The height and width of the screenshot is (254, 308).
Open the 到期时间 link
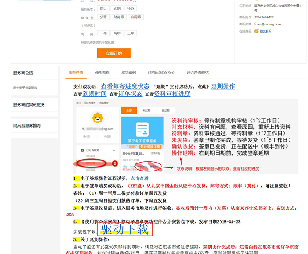click(95, 94)
